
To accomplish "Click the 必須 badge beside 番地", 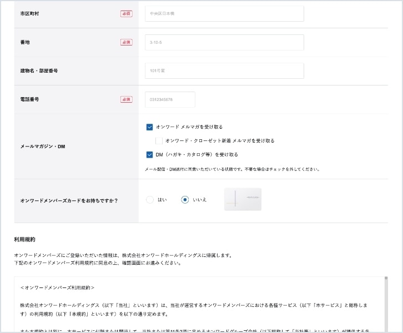I will pos(127,42).
